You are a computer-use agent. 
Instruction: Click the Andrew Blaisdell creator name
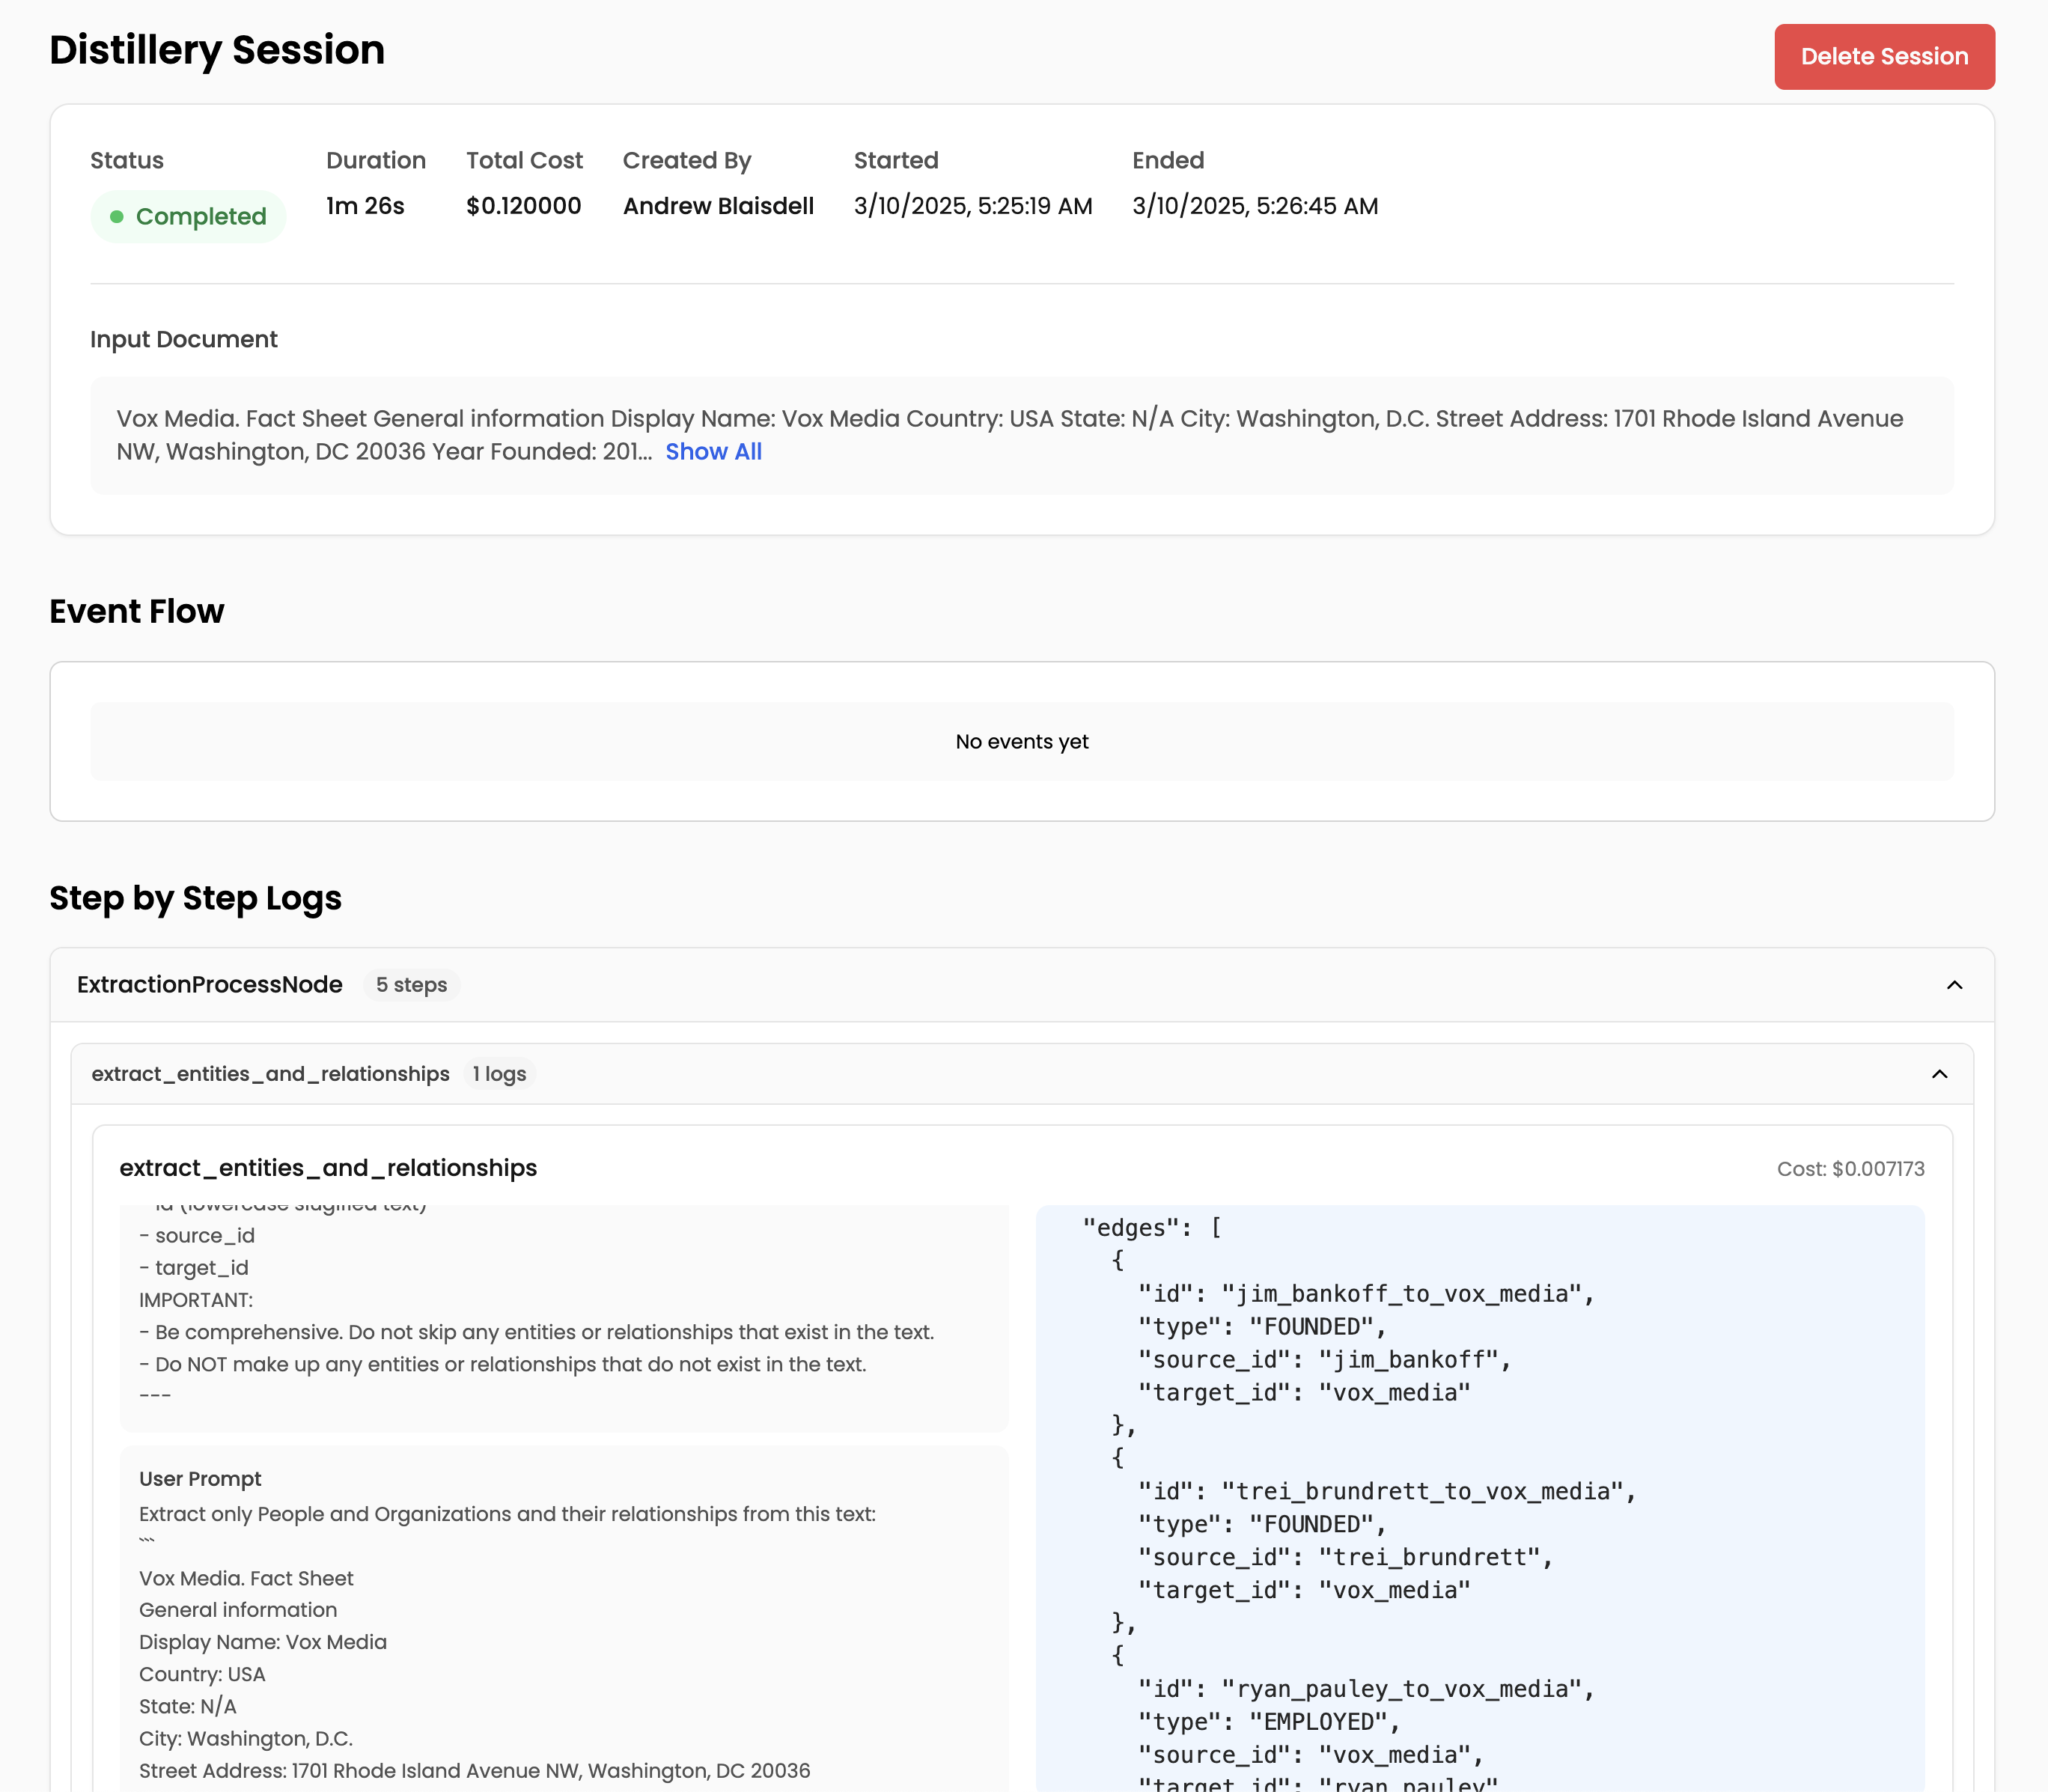click(x=718, y=206)
